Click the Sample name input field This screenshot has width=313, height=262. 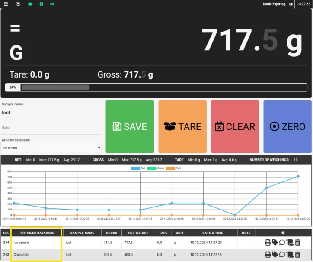(x=51, y=113)
